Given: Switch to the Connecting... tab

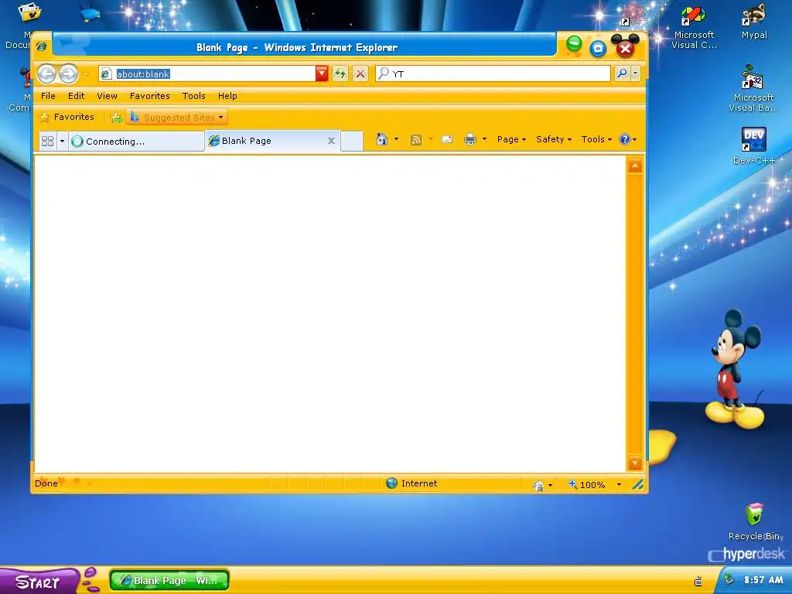Looking at the screenshot, I should (136, 142).
